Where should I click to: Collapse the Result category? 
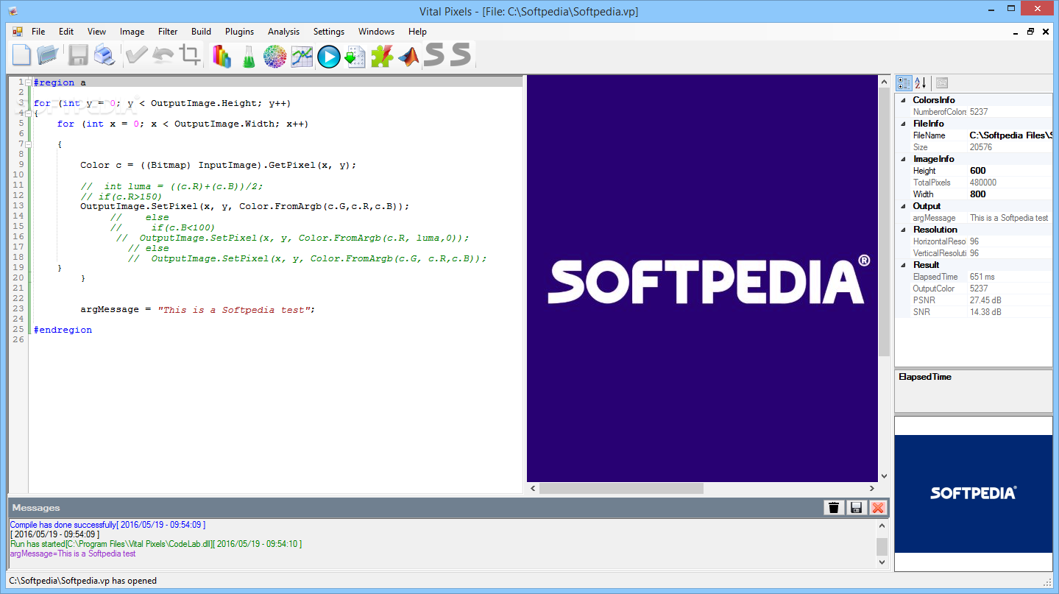point(904,265)
